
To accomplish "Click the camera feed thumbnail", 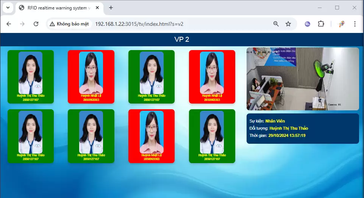I will click(x=303, y=79).
